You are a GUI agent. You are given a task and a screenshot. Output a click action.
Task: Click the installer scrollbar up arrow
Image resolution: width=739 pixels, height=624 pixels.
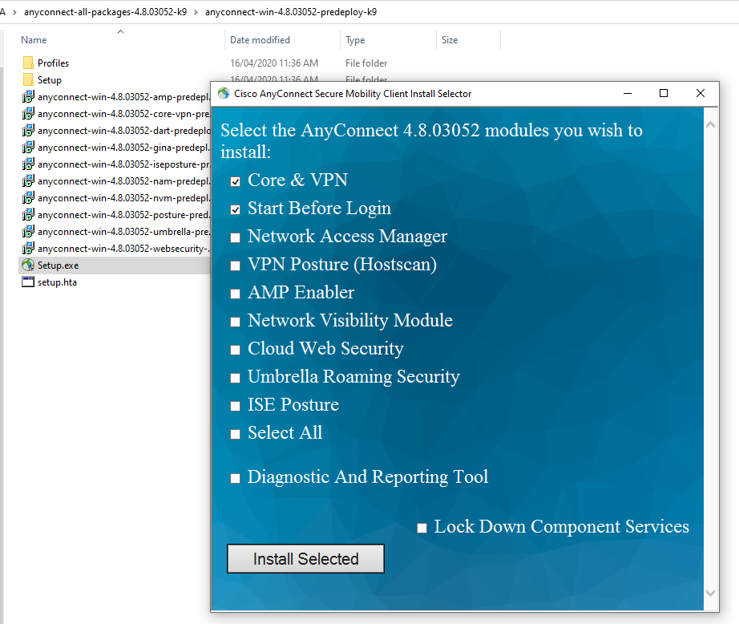point(710,125)
